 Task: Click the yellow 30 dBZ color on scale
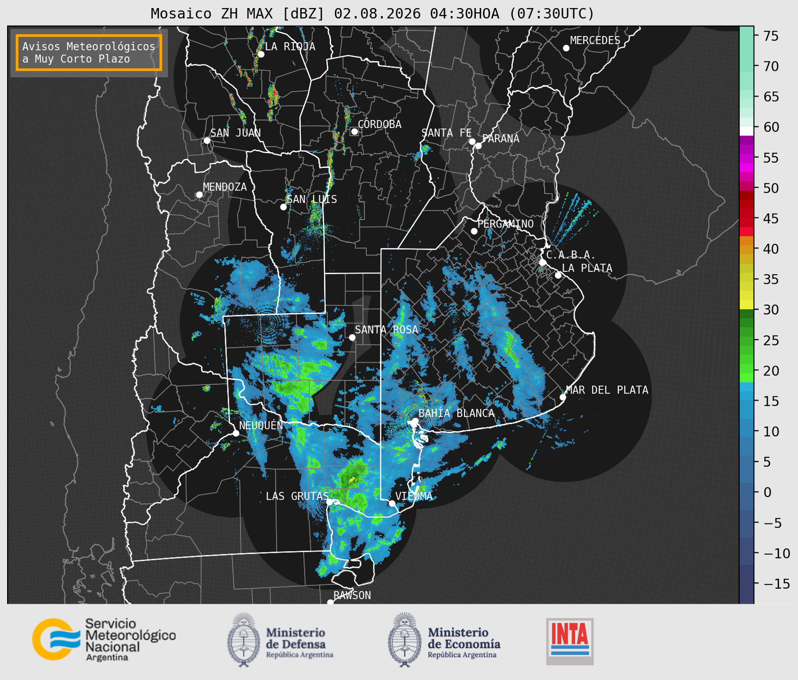[x=746, y=305]
